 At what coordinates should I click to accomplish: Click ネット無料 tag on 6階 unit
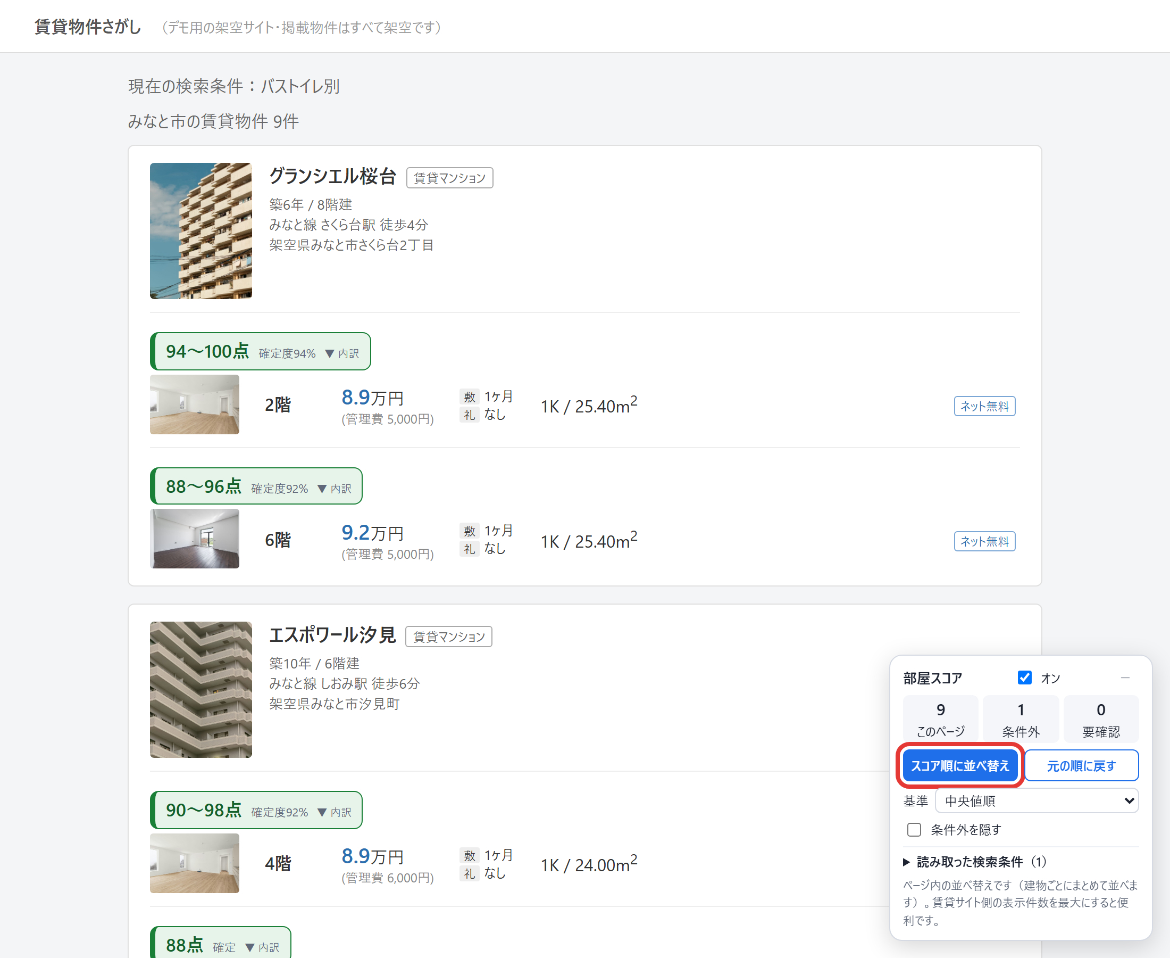pyautogui.click(x=985, y=541)
